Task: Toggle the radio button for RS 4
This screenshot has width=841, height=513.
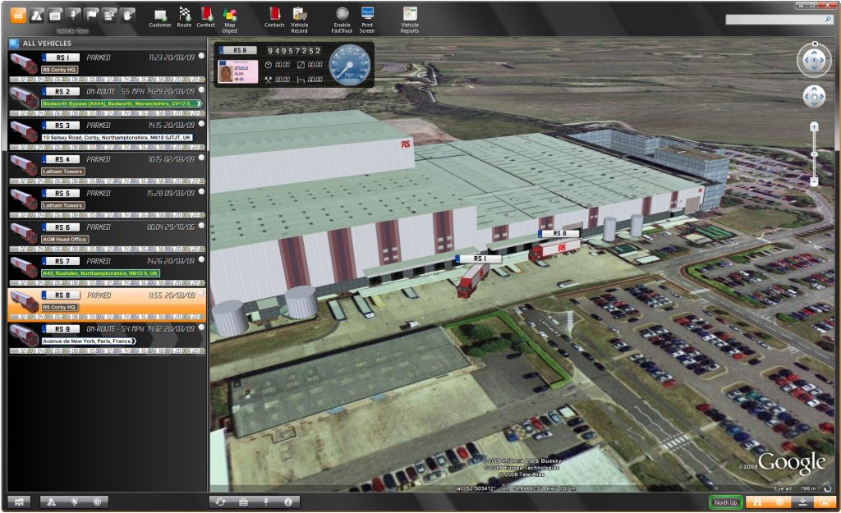Action: (201, 158)
